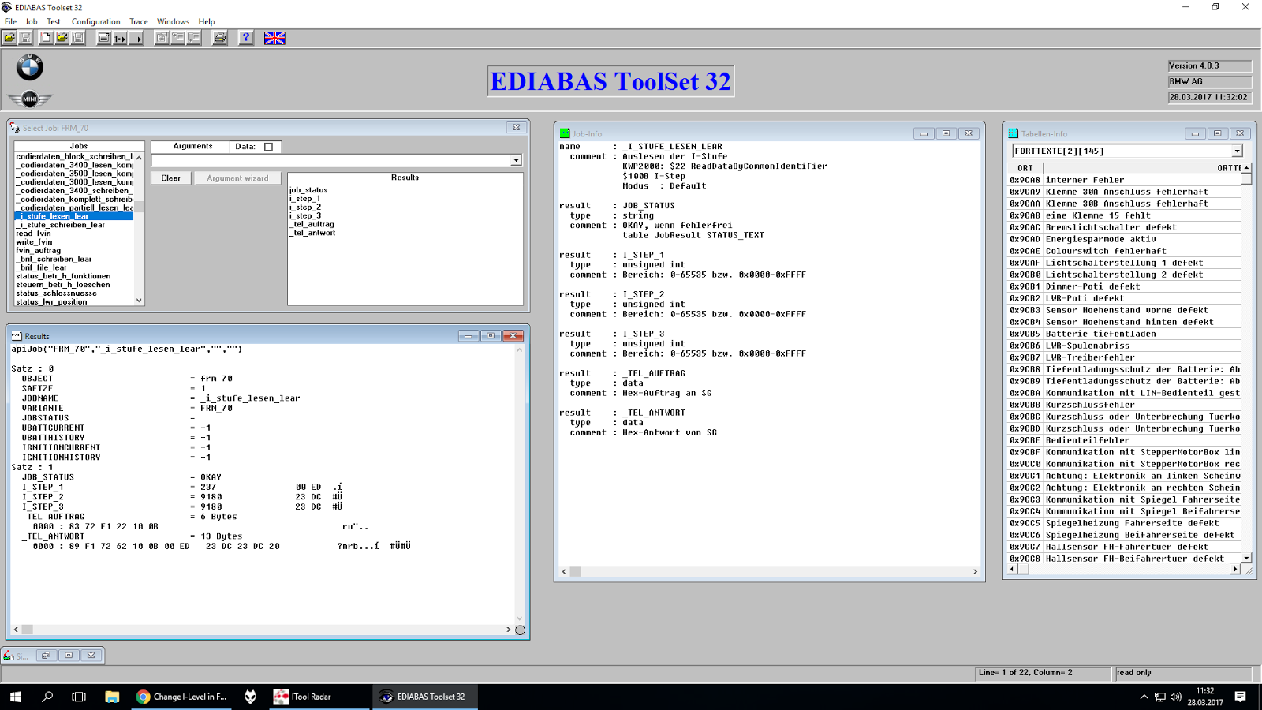Click the BMW logo
Screen dimensions: 1262x710
[x=30, y=68]
